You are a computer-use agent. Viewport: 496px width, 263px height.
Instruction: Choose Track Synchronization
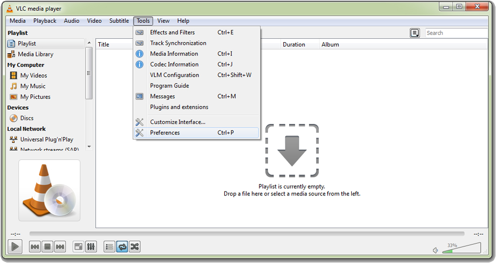[x=196, y=43]
